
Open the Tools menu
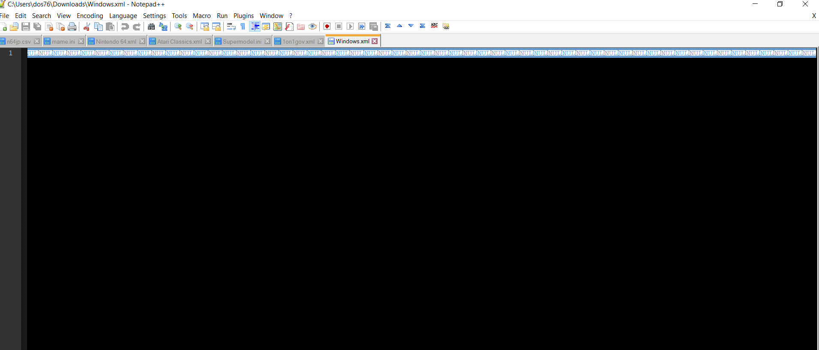(x=179, y=16)
